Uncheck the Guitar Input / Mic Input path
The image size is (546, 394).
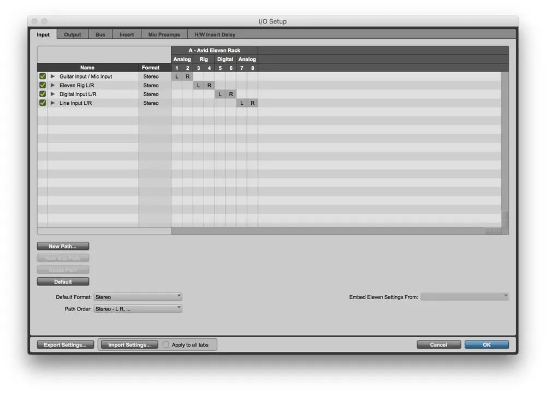click(43, 76)
